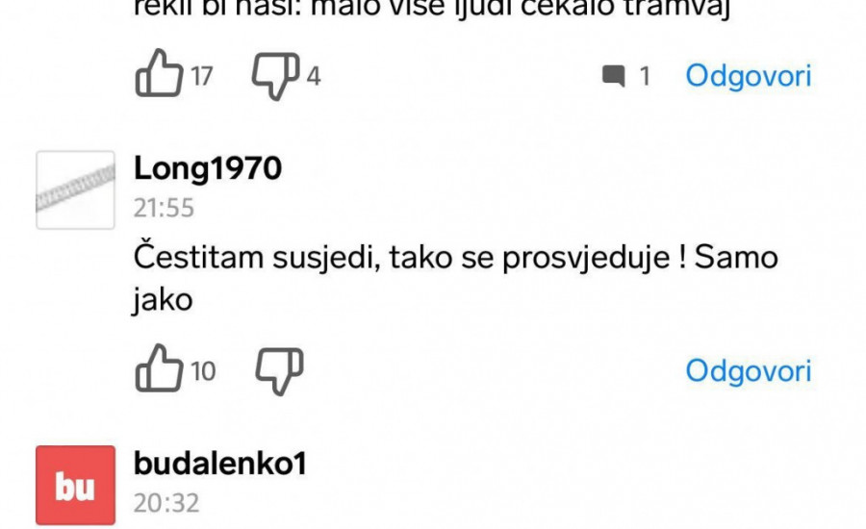Screen dimensions: 866x529
Task: Click the dislike count 4
Action: coord(314,76)
